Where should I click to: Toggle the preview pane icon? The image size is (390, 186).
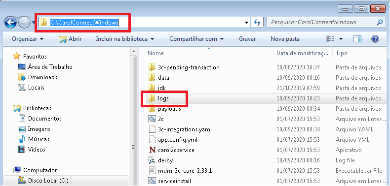click(357, 39)
